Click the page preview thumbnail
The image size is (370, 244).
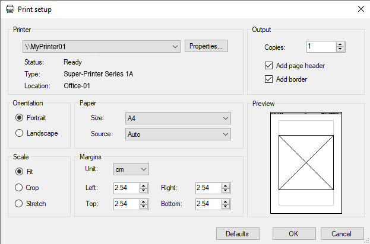click(305, 162)
